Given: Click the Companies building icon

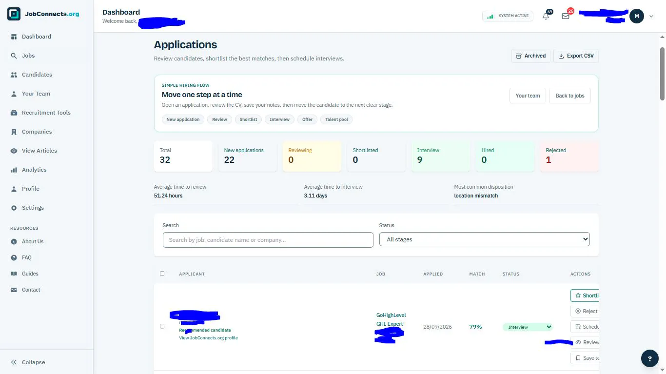Looking at the screenshot, I should point(14,132).
